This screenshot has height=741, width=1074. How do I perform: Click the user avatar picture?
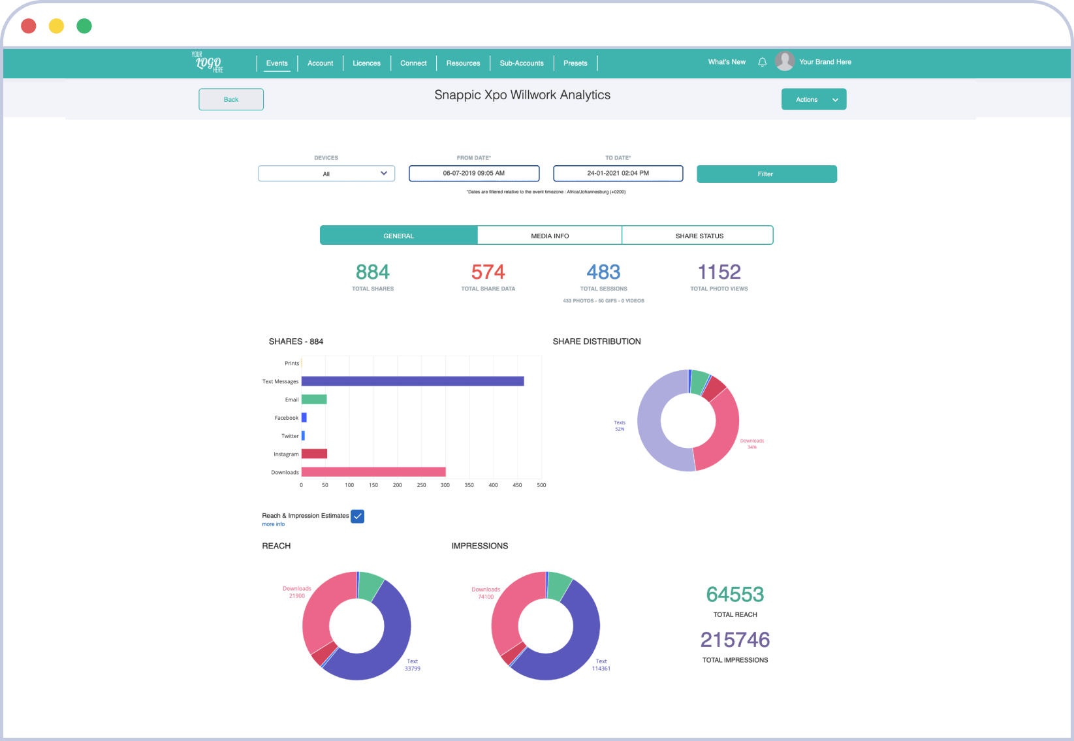pos(784,61)
